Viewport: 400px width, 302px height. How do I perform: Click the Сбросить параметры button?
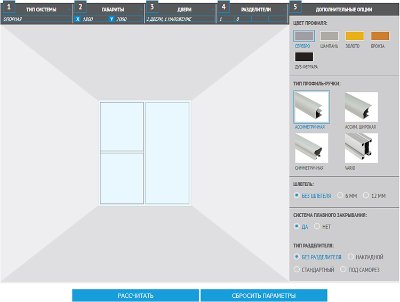264,296
